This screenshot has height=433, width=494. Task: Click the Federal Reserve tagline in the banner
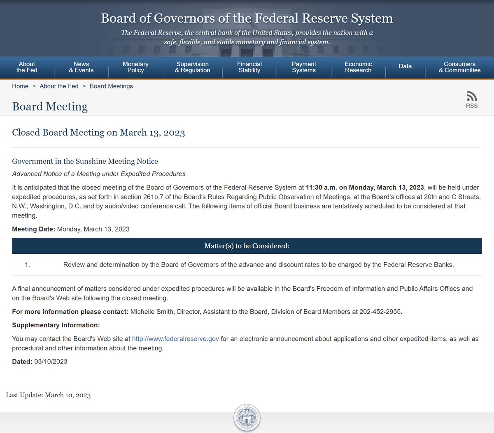[x=247, y=37]
